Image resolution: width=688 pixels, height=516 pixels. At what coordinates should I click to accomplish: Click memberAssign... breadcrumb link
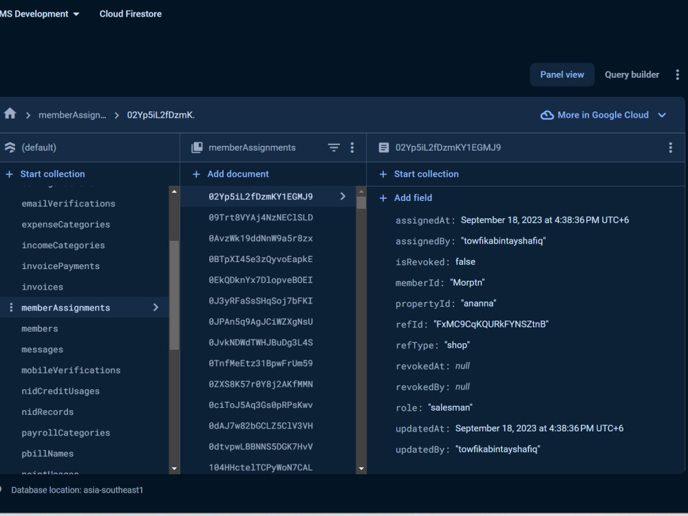[x=72, y=115]
